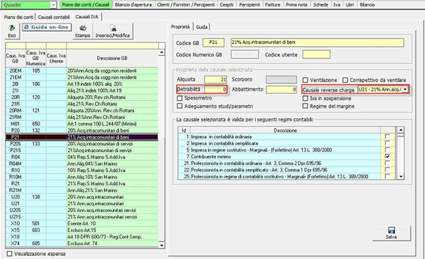Click the Codice Numerico GB field
Viewport: 425px width, 259px height.
point(245,54)
